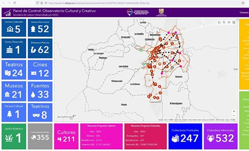Click Resumen Programa Estímulos heading
This screenshot has width=249, height=151.
pyautogui.click(x=146, y=126)
